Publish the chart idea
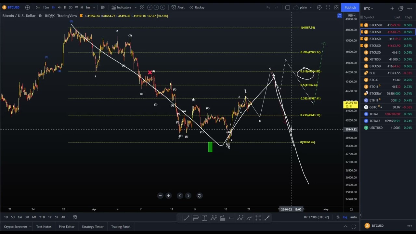Image resolution: width=416 pixels, height=234 pixels. pyautogui.click(x=350, y=7)
